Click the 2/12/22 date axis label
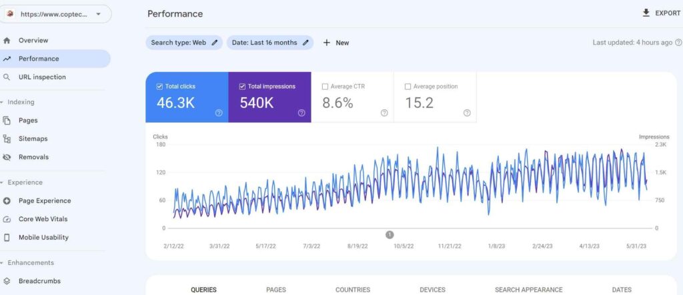 point(173,246)
